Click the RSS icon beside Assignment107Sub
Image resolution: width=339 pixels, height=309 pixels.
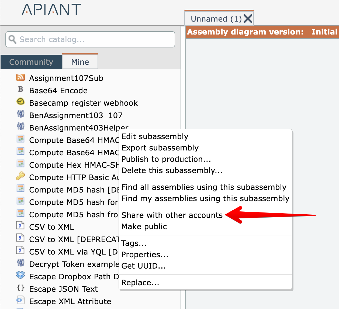coord(20,78)
